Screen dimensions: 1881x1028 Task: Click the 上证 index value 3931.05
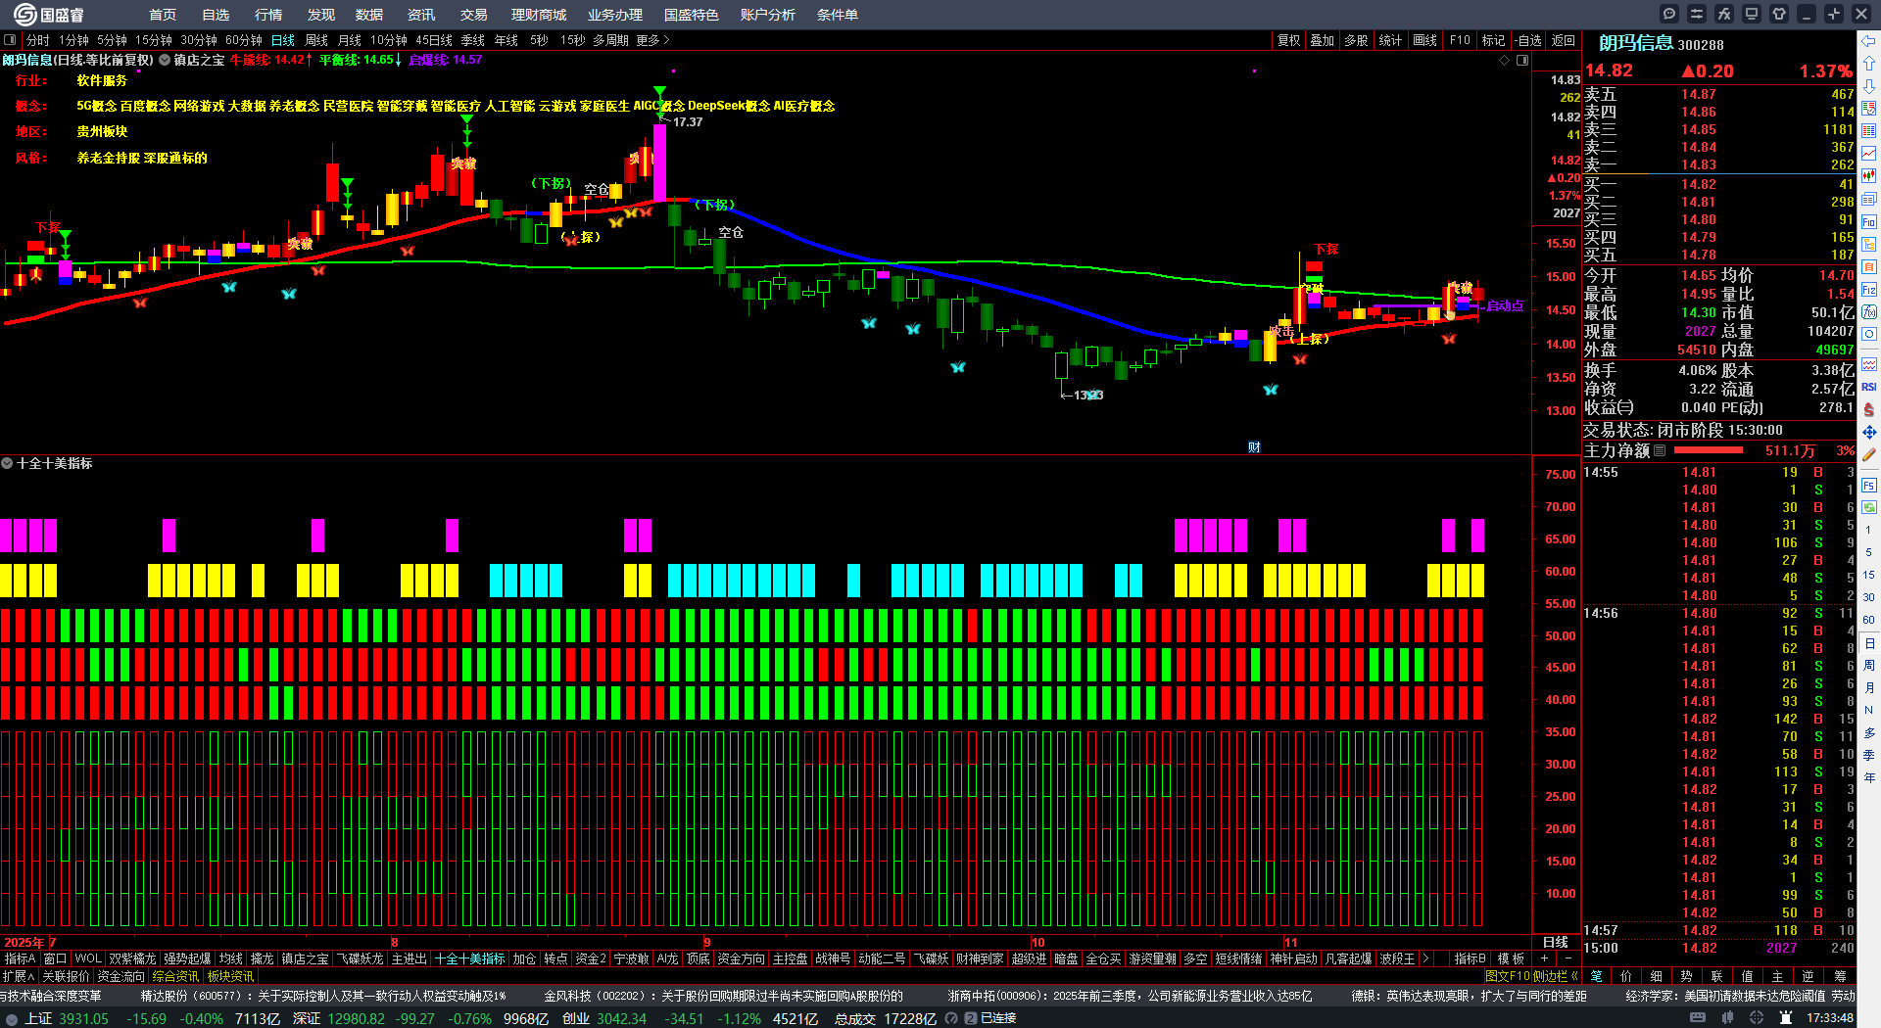pos(83,1018)
